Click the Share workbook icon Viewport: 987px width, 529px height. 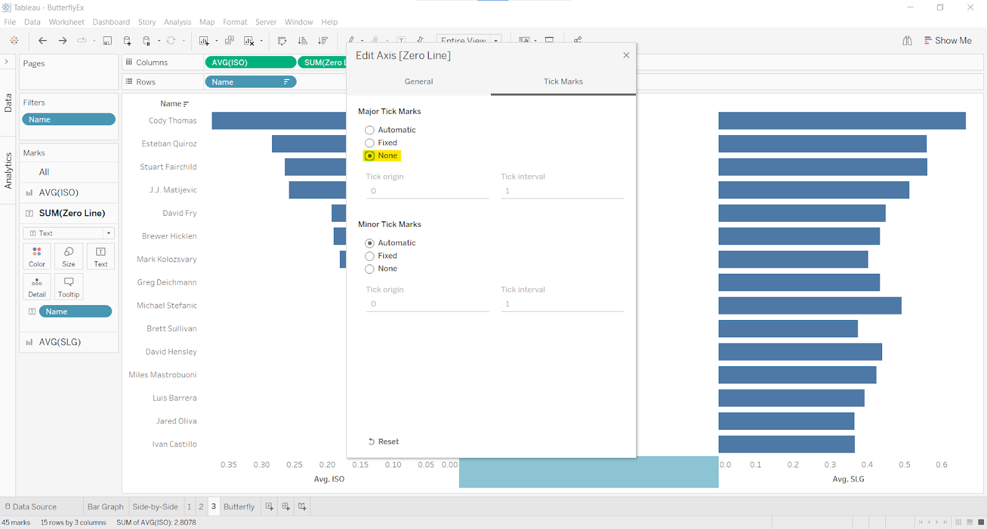coord(578,40)
